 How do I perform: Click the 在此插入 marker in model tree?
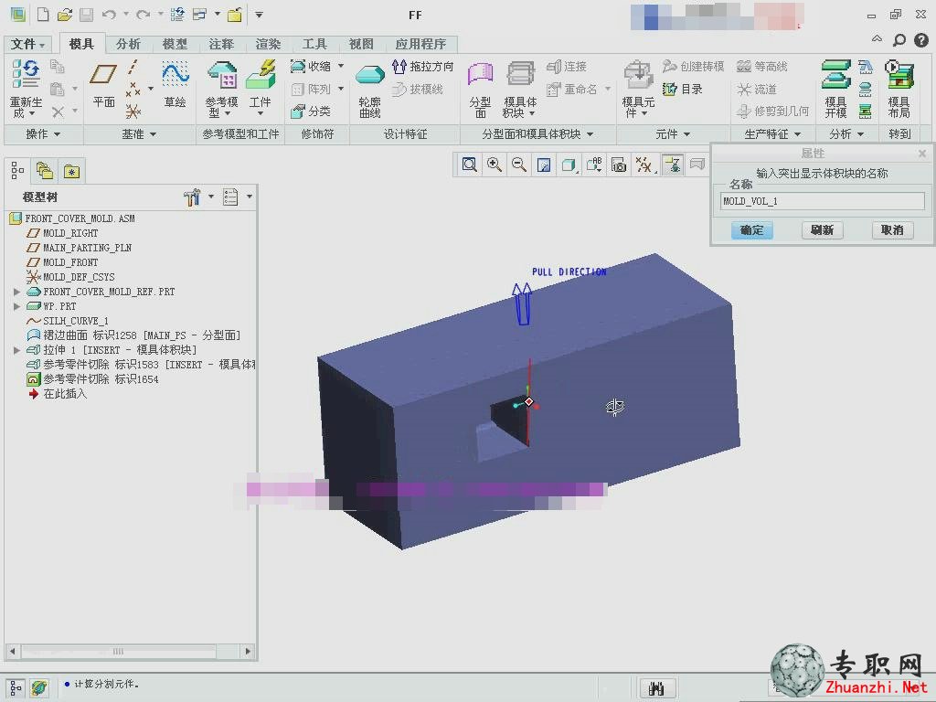click(65, 394)
